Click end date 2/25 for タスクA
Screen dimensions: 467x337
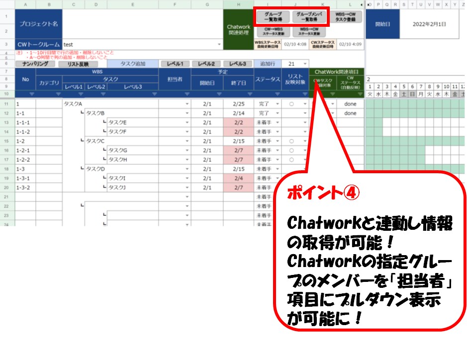[x=239, y=104]
